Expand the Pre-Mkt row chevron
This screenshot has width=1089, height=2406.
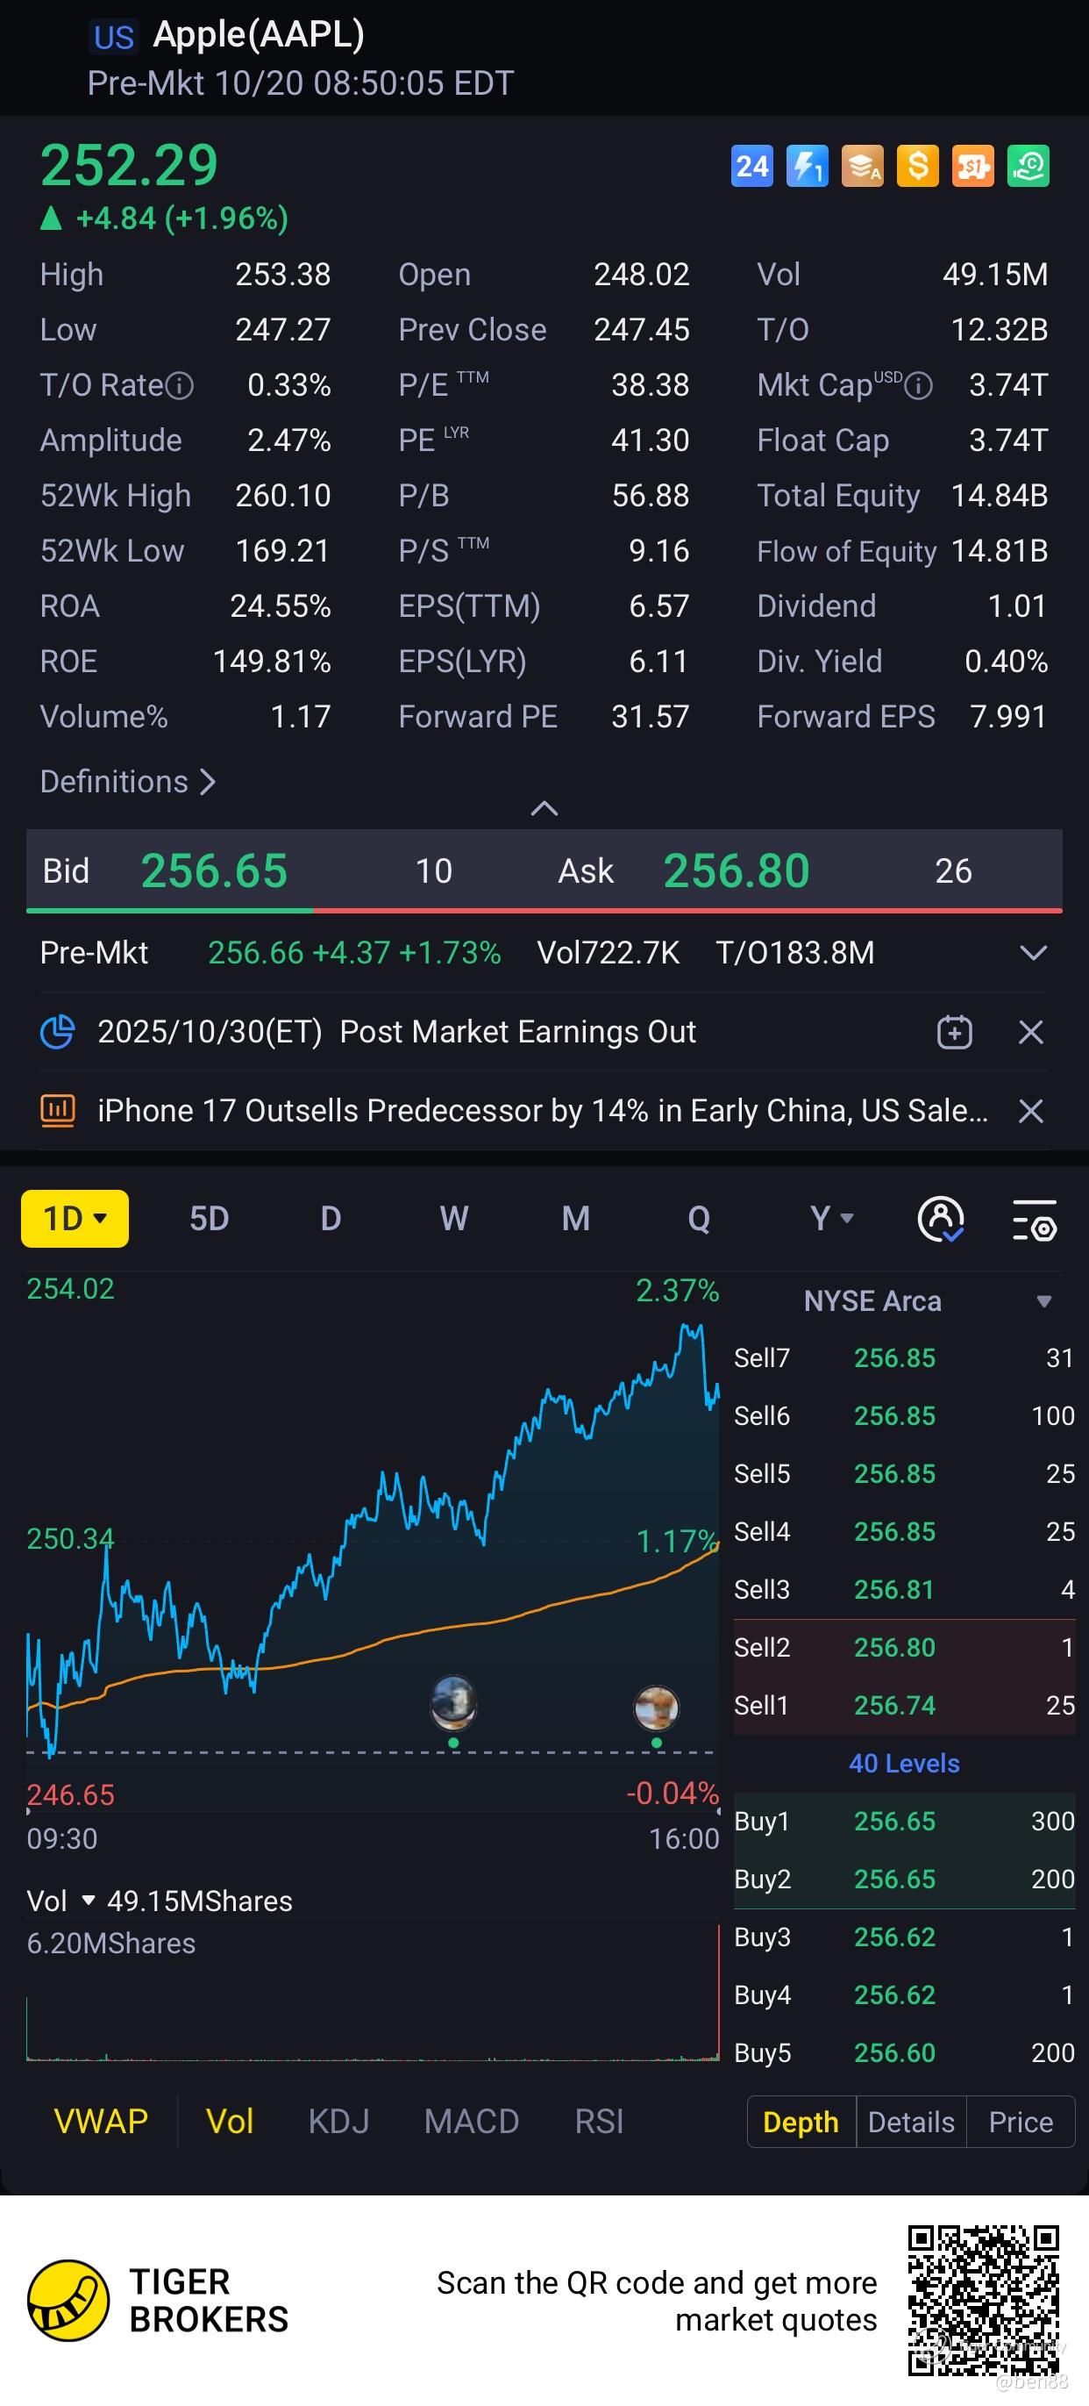click(1033, 953)
